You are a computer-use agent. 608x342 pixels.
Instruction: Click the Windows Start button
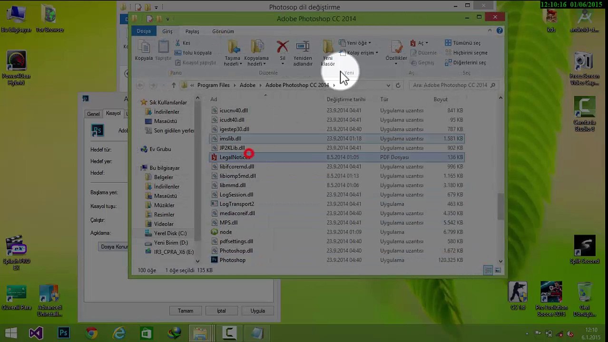pyautogui.click(x=11, y=333)
